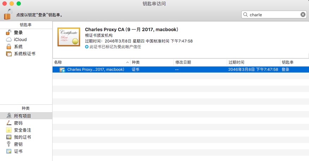Viewport: 309px width, 161px height.
Task: Clear the search field with the X icon
Action: tap(303, 15)
